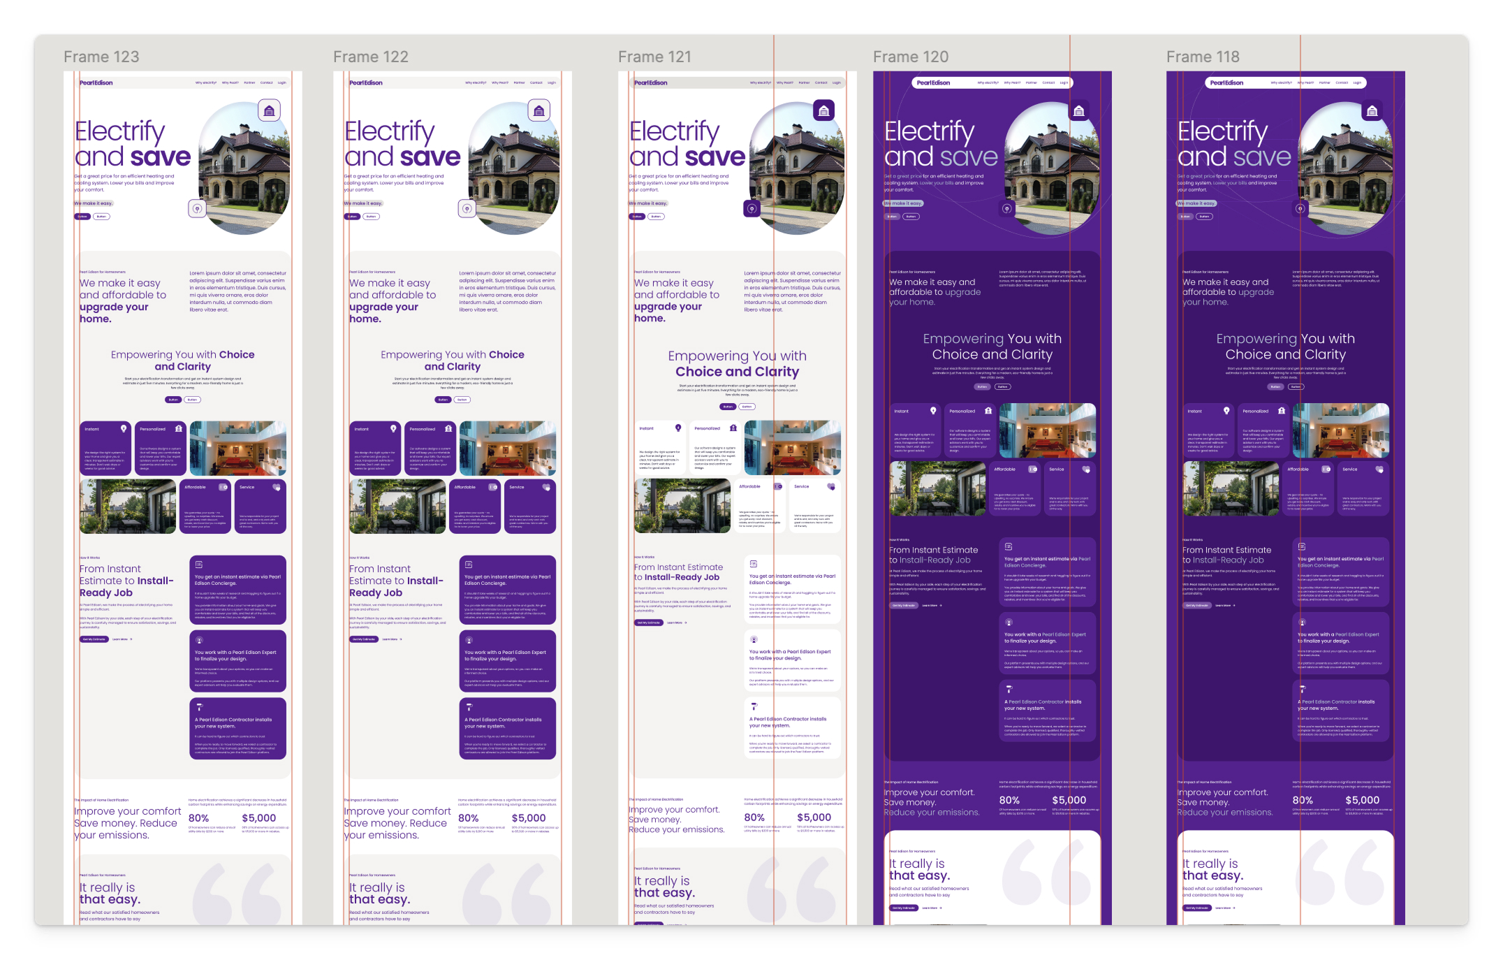1503x960 pixels.
Task: Click the heart icon on Frame 122 Service card
Action: coord(546,487)
